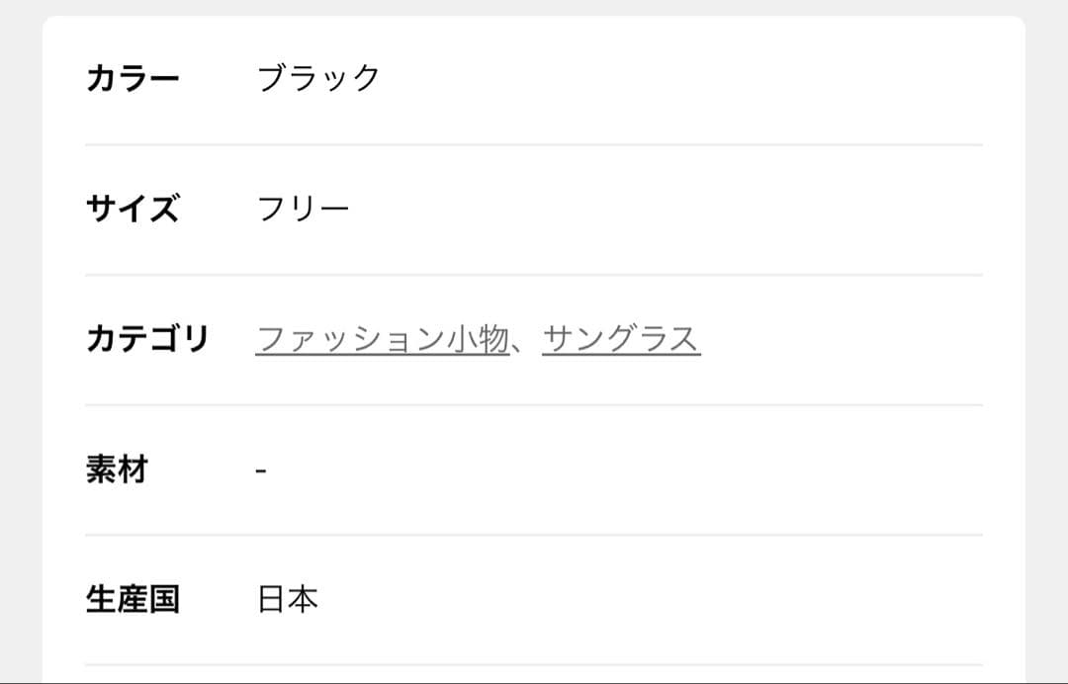
Task: Click the 素材 row label
Action: 117,470
